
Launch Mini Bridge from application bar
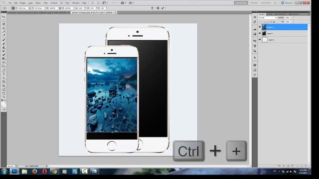coord(99,3)
